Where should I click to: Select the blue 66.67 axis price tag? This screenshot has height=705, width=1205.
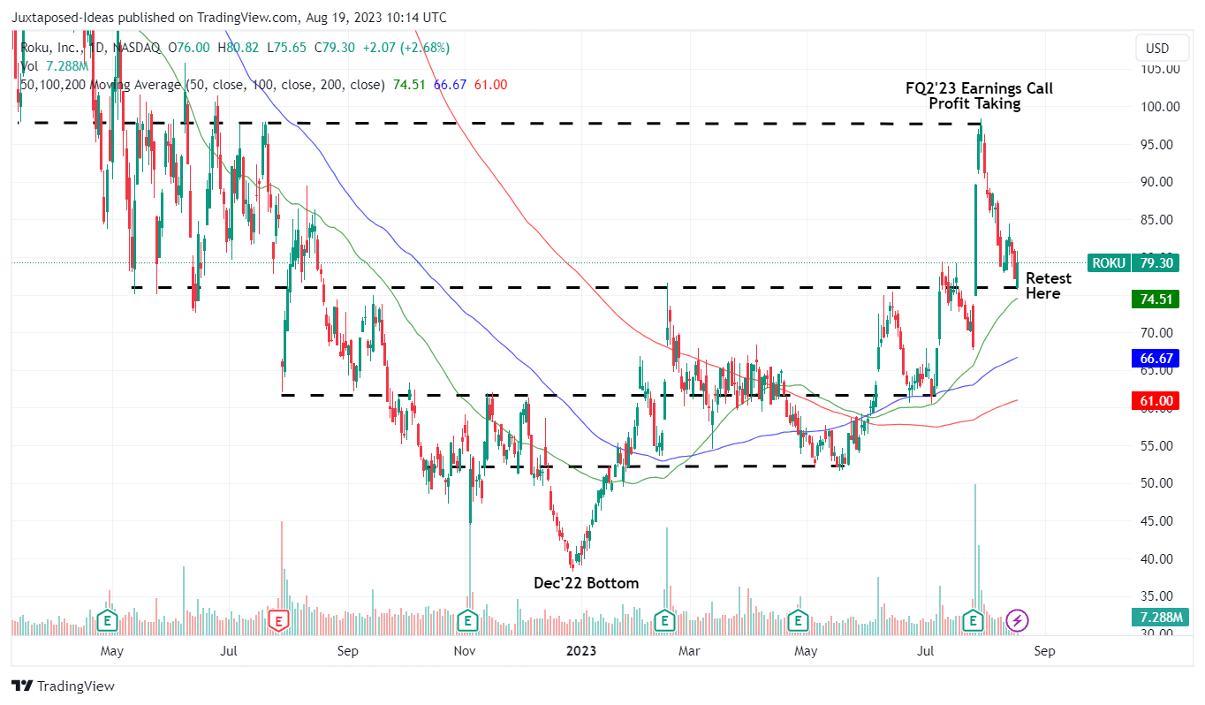[1156, 358]
